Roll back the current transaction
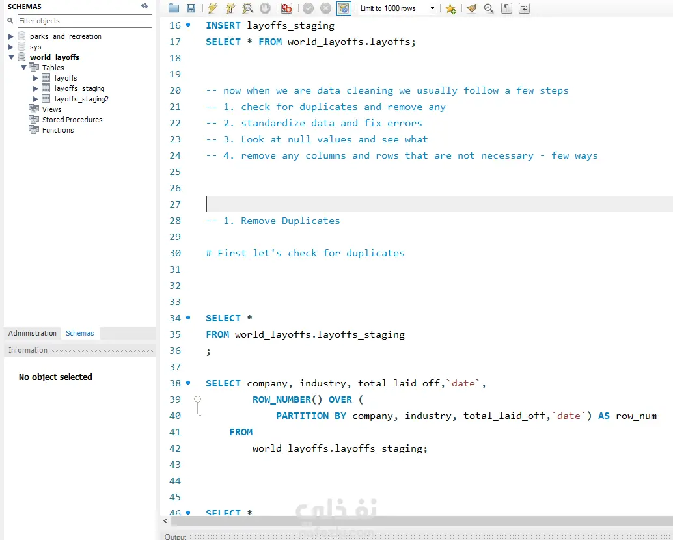The width and height of the screenshot is (673, 540). coord(326,8)
